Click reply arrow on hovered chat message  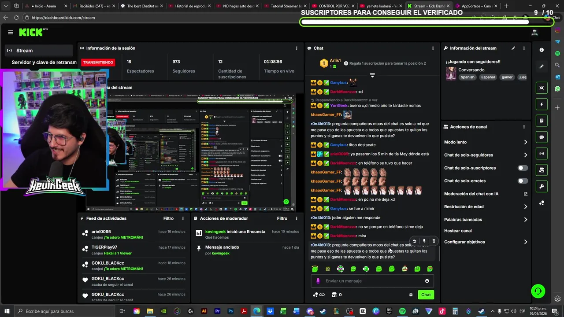pos(414,241)
